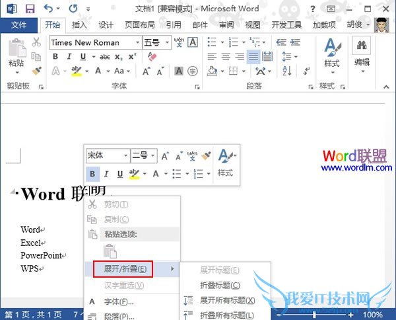Image resolution: width=396 pixels, height=320 pixels.
Task: Open the Times New Roman font dropdown
Action: pos(138,42)
